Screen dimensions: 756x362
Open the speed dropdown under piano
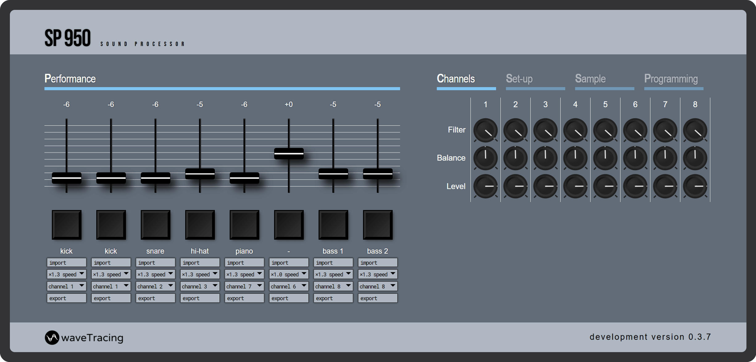(244, 274)
